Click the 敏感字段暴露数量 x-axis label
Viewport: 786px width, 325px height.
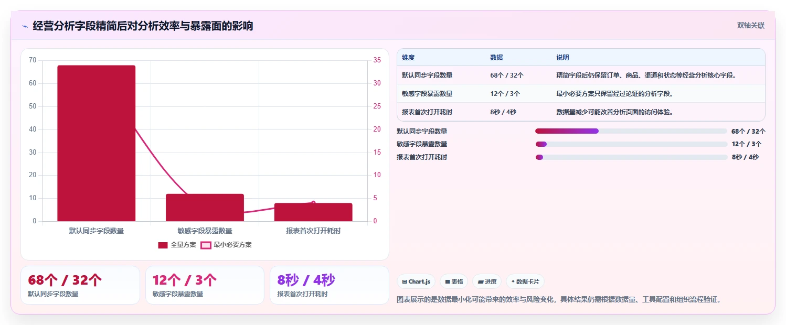[x=205, y=231]
